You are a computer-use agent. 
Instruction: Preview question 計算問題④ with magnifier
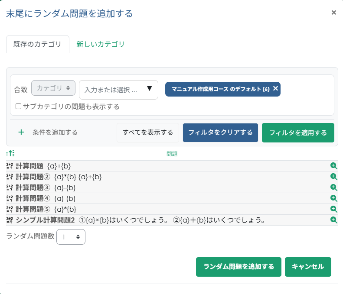pyautogui.click(x=333, y=198)
